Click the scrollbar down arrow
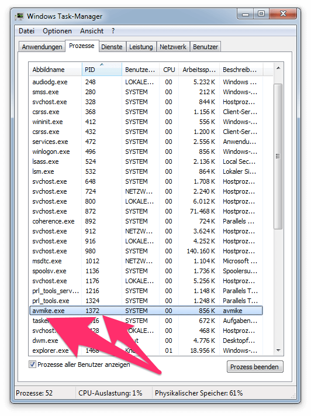 coord(278,350)
